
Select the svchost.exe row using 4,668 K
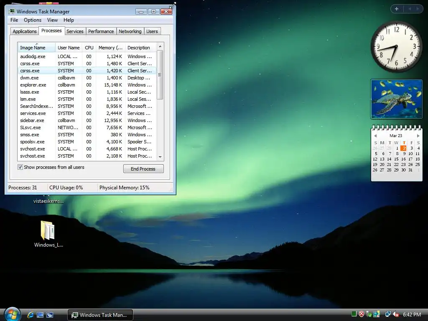[x=87, y=149]
